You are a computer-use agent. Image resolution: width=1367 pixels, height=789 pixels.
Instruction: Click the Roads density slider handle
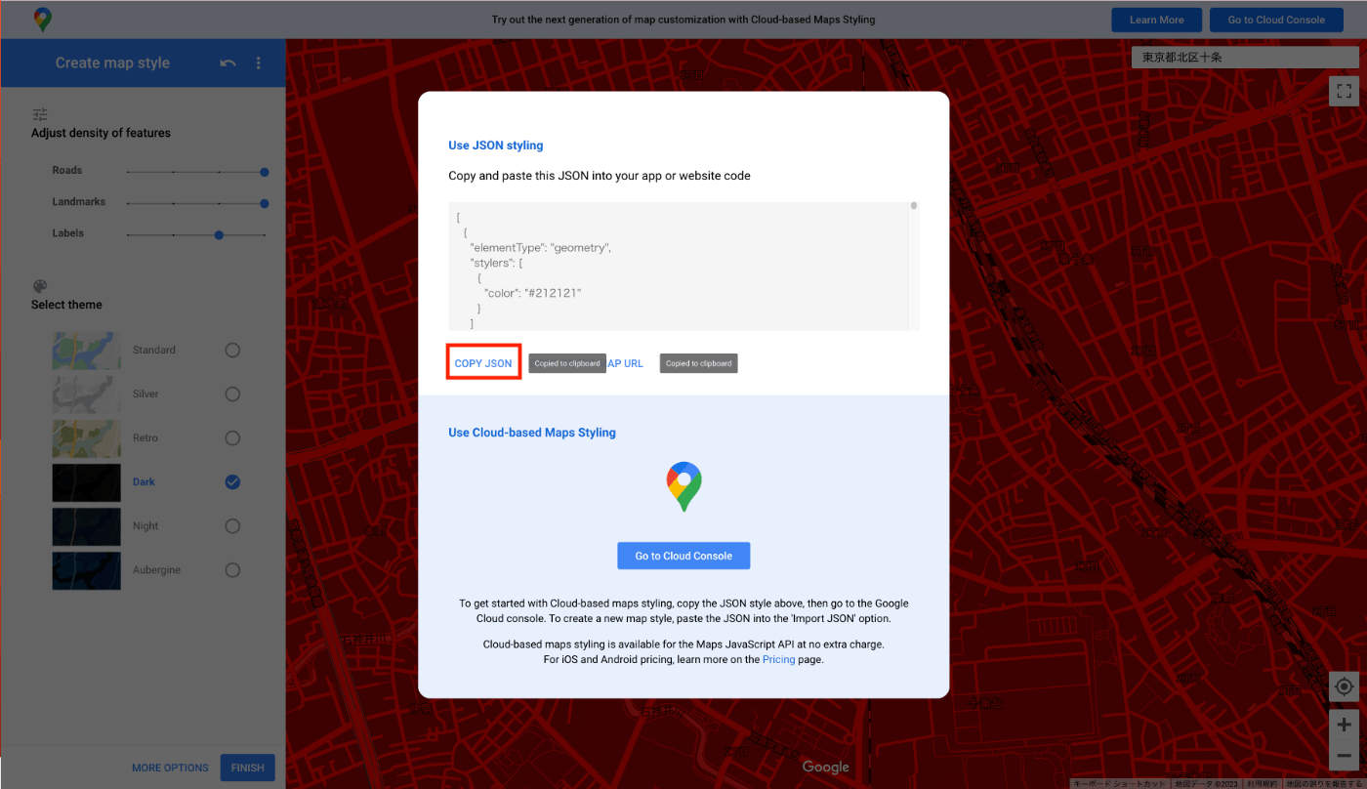[x=265, y=172]
